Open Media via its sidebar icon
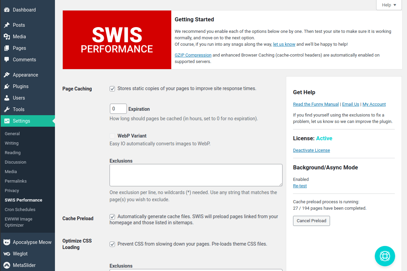Image resolution: width=407 pixels, height=271 pixels. click(7, 37)
